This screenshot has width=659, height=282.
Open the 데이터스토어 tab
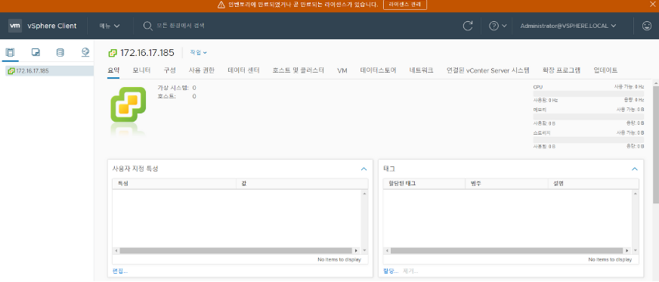[x=379, y=70]
